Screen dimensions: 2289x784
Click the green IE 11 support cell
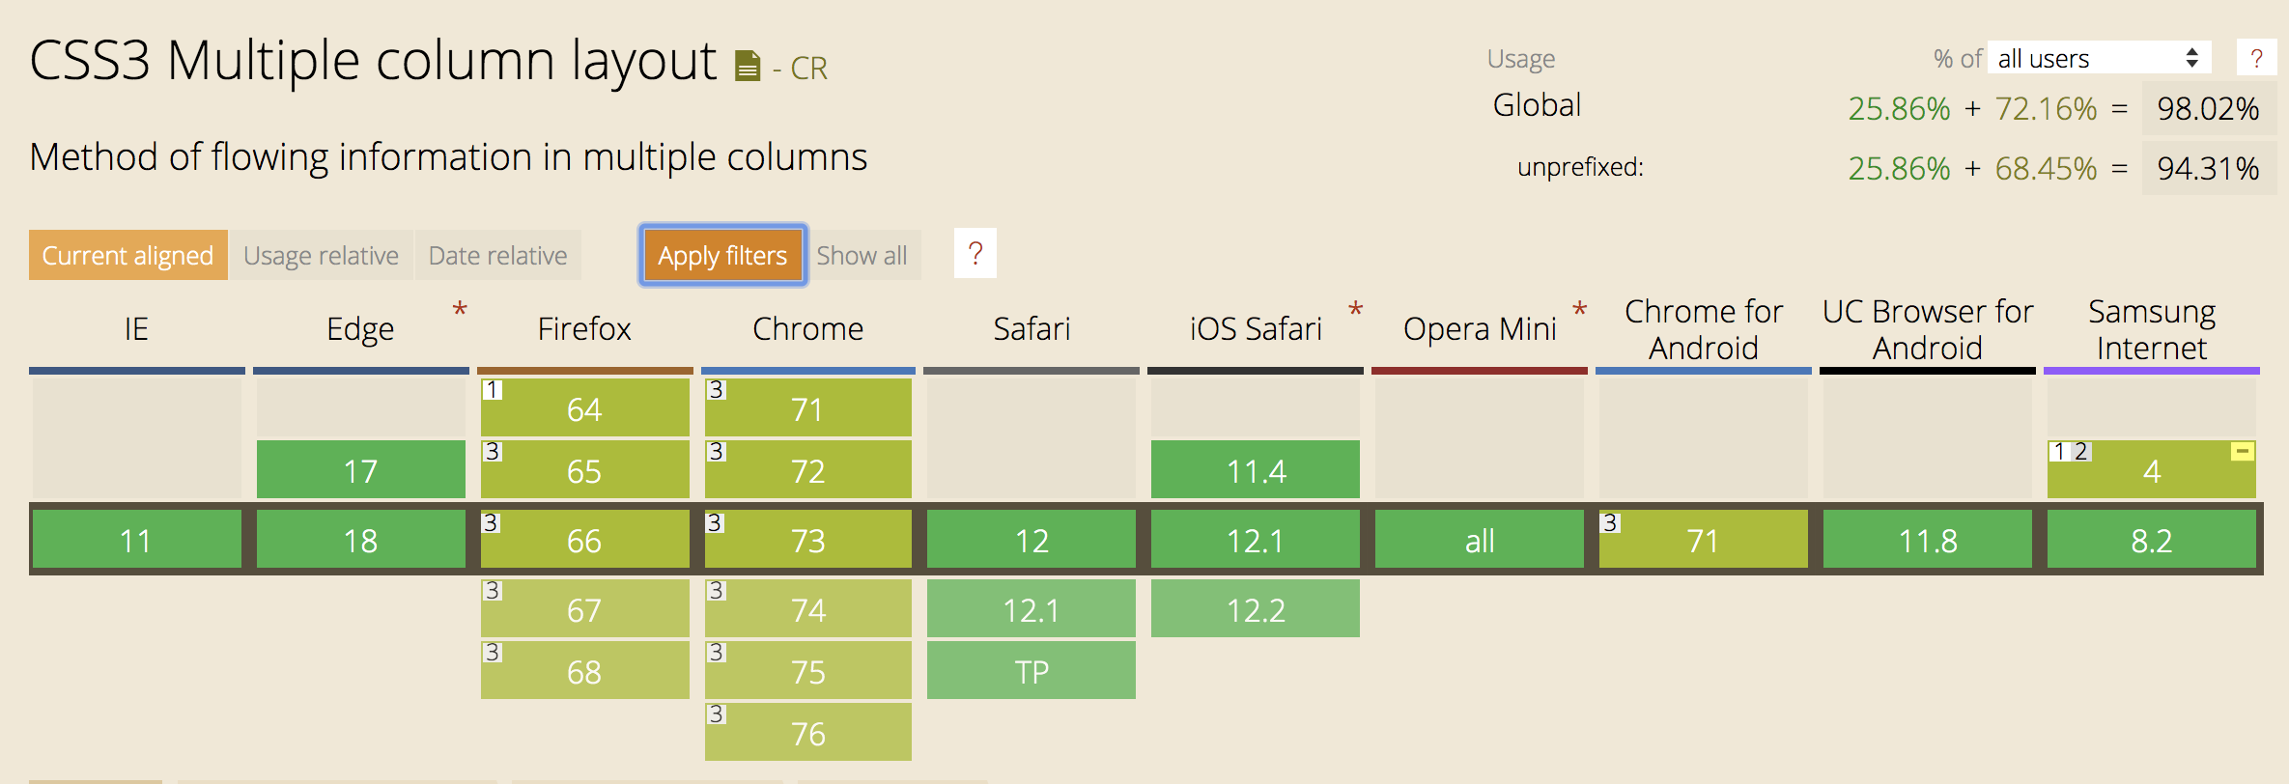(x=136, y=540)
